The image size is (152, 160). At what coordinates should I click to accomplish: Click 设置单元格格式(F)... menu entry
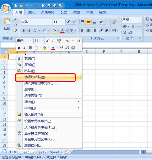49,121
